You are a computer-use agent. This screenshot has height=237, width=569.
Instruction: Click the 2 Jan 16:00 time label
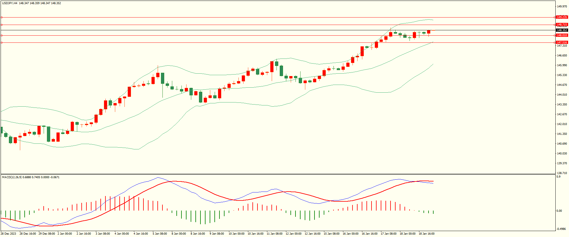click(x=84, y=234)
